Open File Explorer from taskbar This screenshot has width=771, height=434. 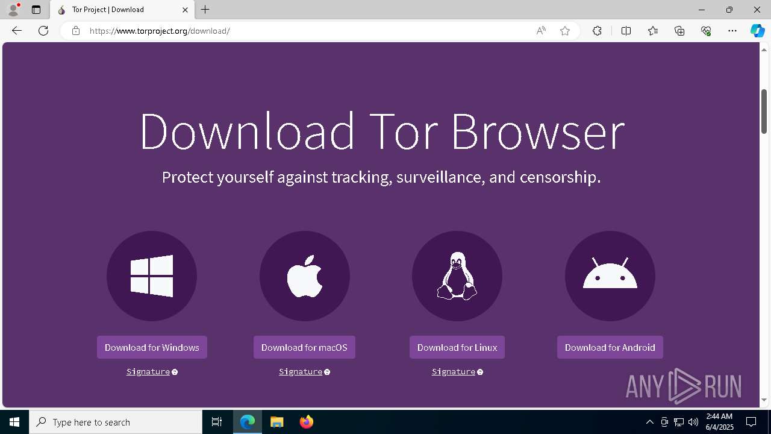(x=276, y=422)
